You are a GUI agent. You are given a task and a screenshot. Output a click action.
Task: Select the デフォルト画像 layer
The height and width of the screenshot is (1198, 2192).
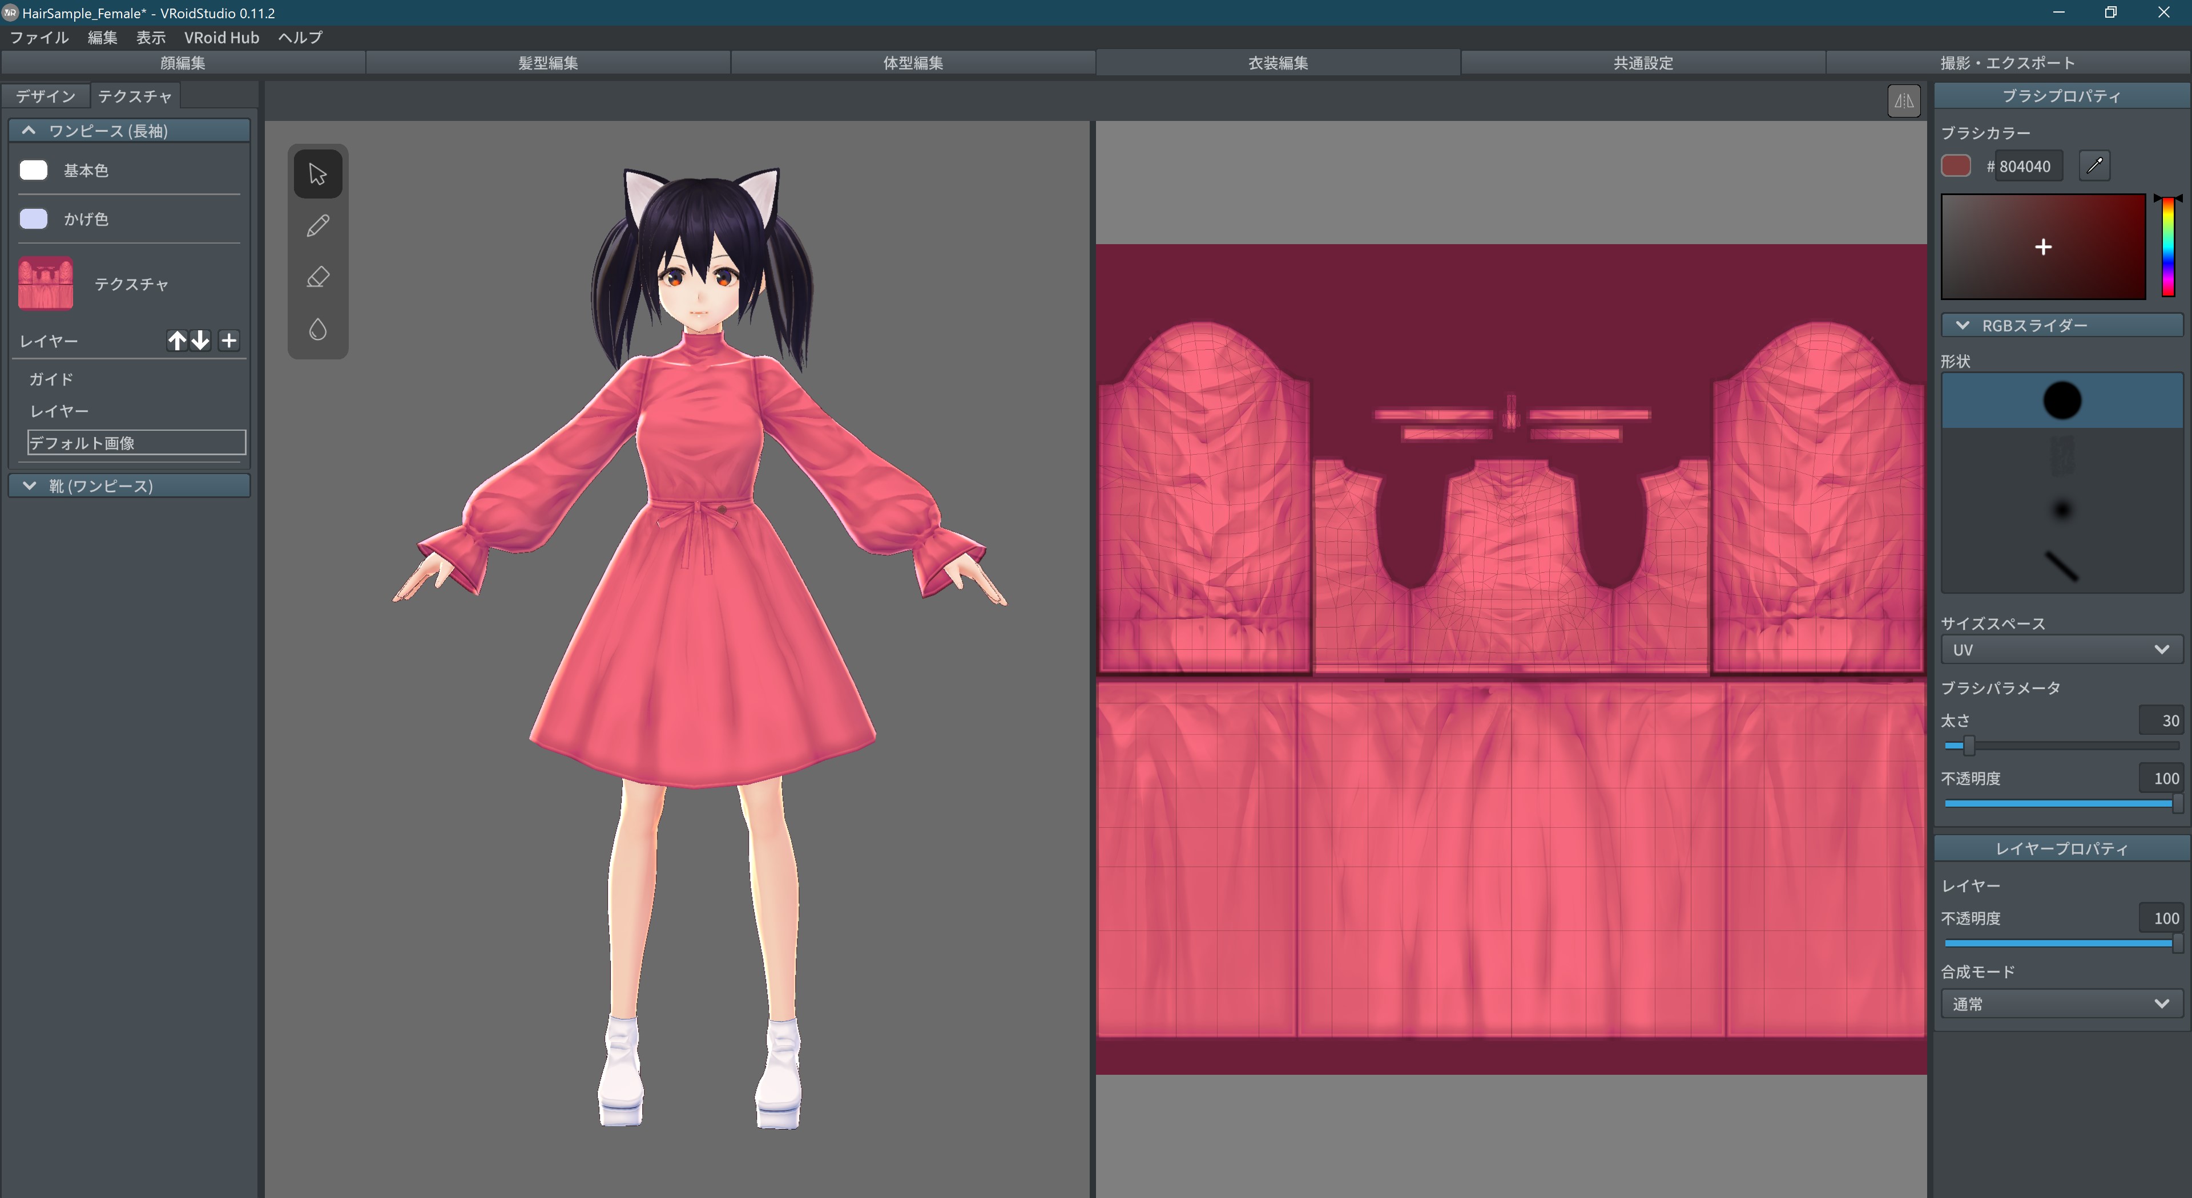coord(136,442)
